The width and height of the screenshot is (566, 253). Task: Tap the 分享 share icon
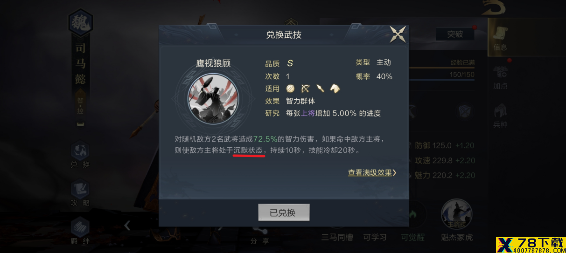pos(260,236)
